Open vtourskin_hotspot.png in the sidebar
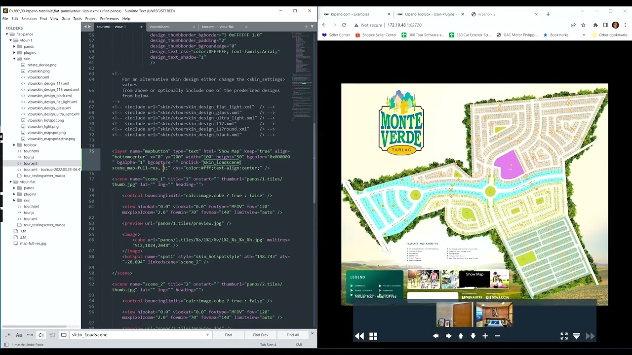The height and width of the screenshot is (355, 632). 45,120
